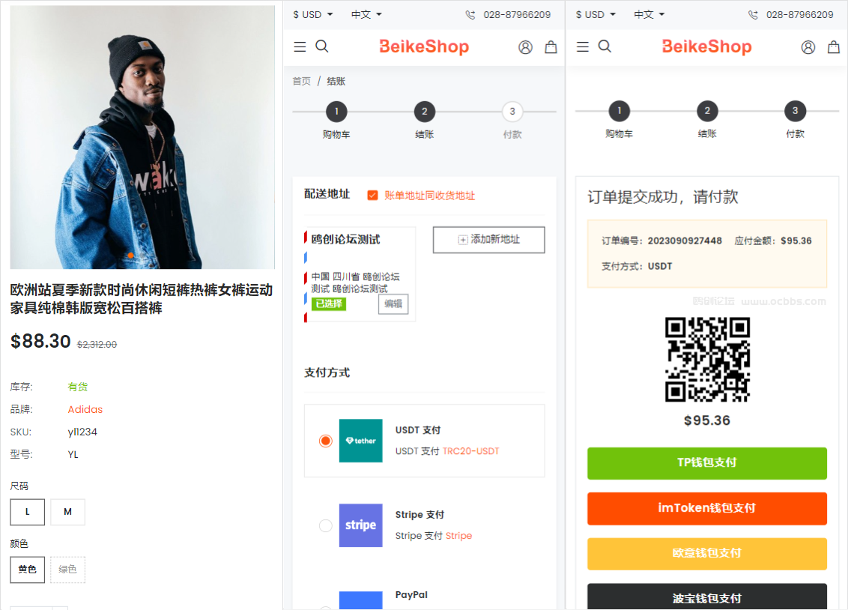Click the USDT payment QR code
This screenshot has width=848, height=610.
point(707,360)
